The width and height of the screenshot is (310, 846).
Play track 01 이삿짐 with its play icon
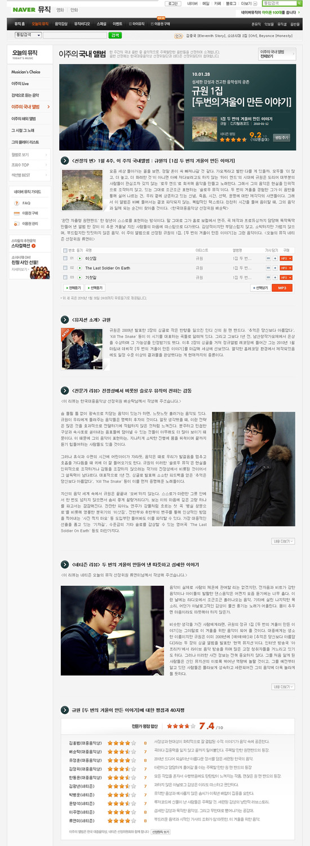tap(79, 258)
